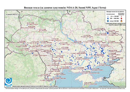Click the lone blue marker in Crimea
This screenshot has height=92, width=130.
coord(84,85)
